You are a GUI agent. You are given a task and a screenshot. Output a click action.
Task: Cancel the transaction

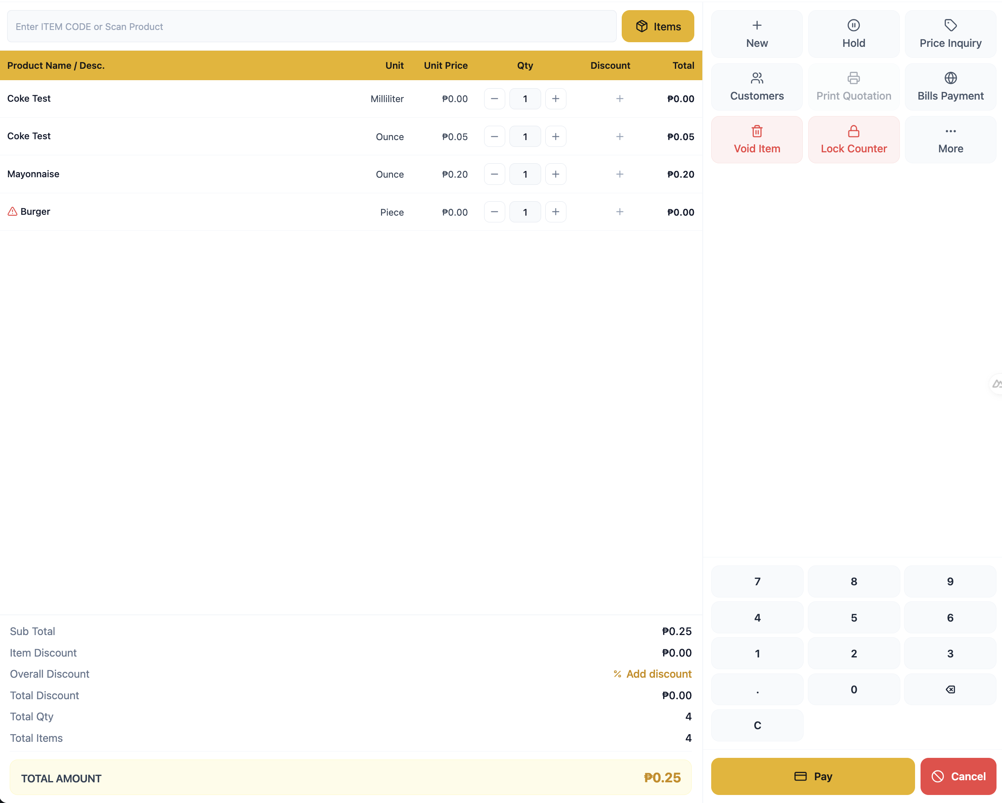tap(958, 776)
